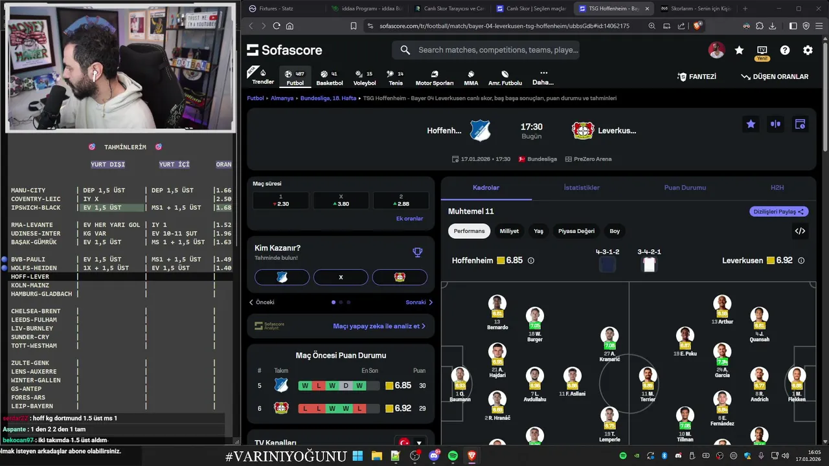Click the 3.80 draw odds
This screenshot has height=466, width=829.
[341, 201]
